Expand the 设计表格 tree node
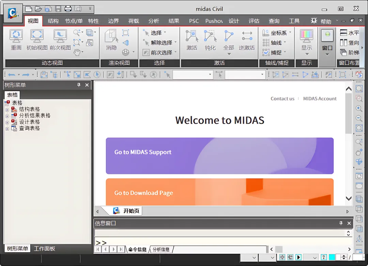 7,122
